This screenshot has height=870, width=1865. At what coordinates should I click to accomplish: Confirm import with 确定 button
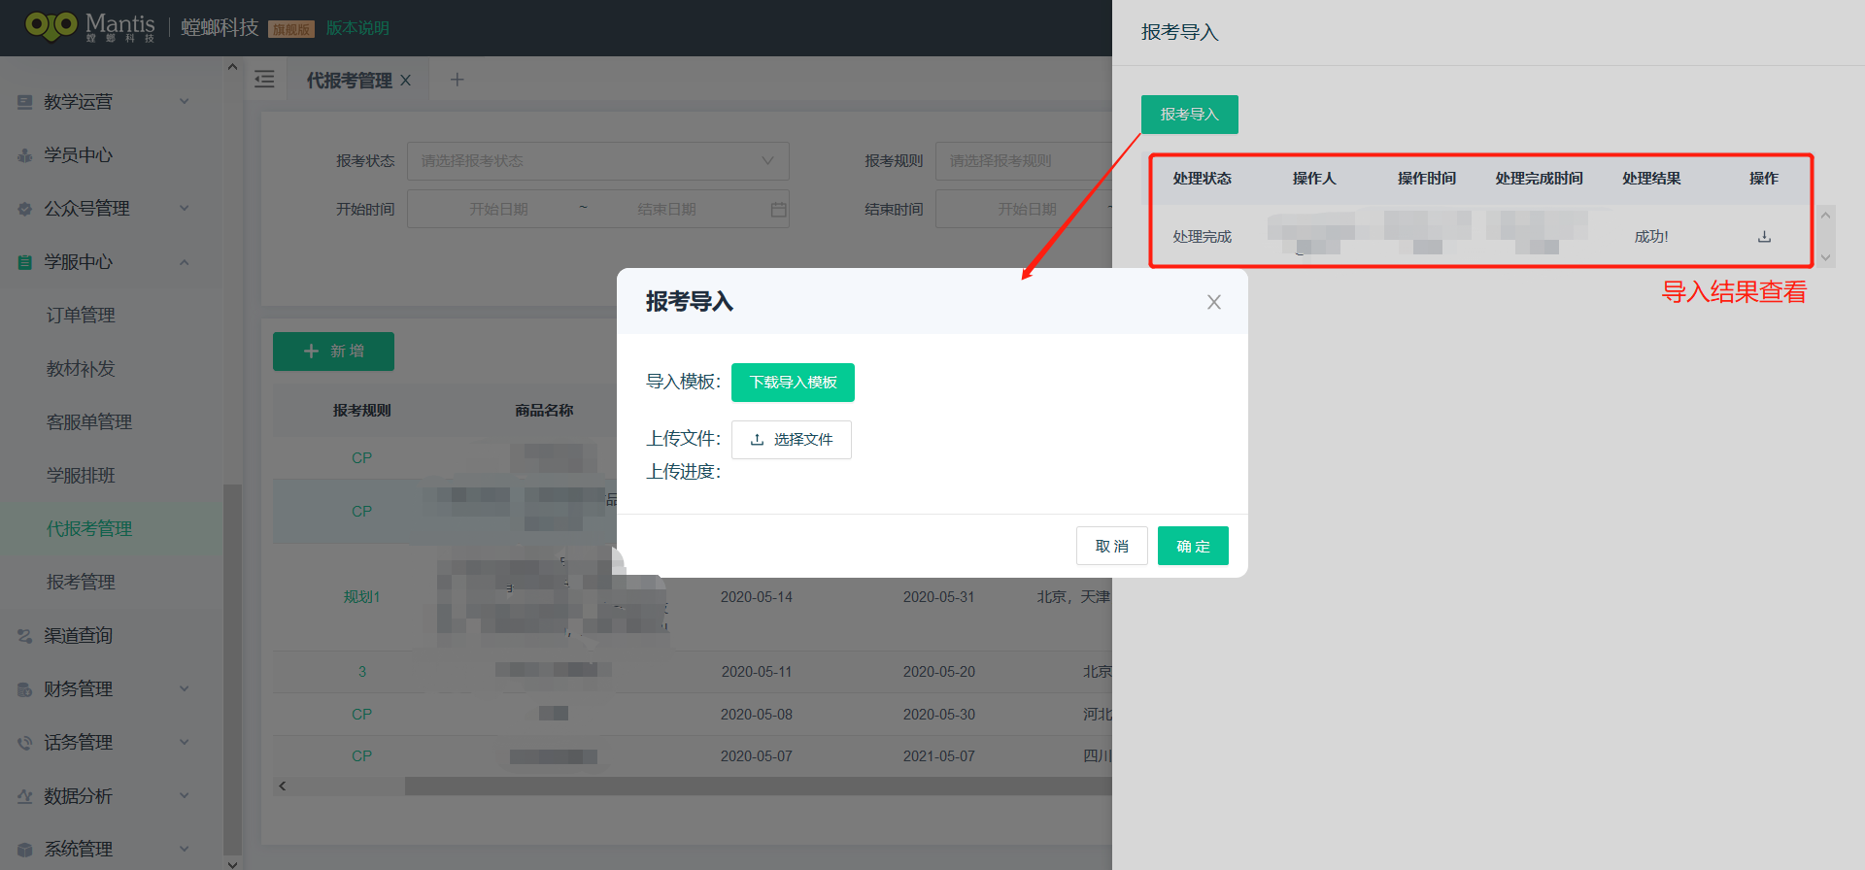(x=1193, y=546)
